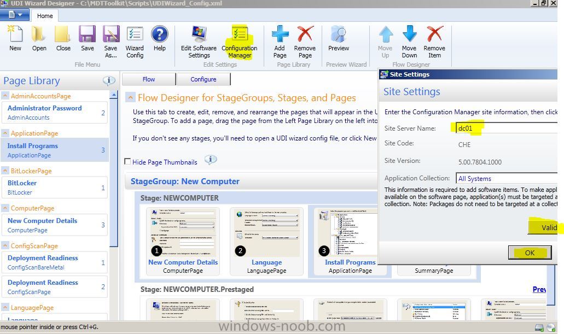This screenshot has width=564, height=334.
Task: Open a config file with Open icon
Action: pyautogui.click(x=39, y=38)
